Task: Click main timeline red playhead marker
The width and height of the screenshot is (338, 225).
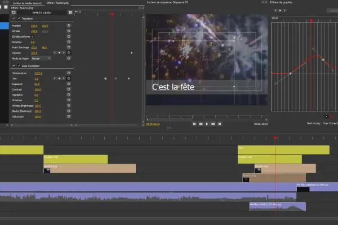Action: (275, 138)
